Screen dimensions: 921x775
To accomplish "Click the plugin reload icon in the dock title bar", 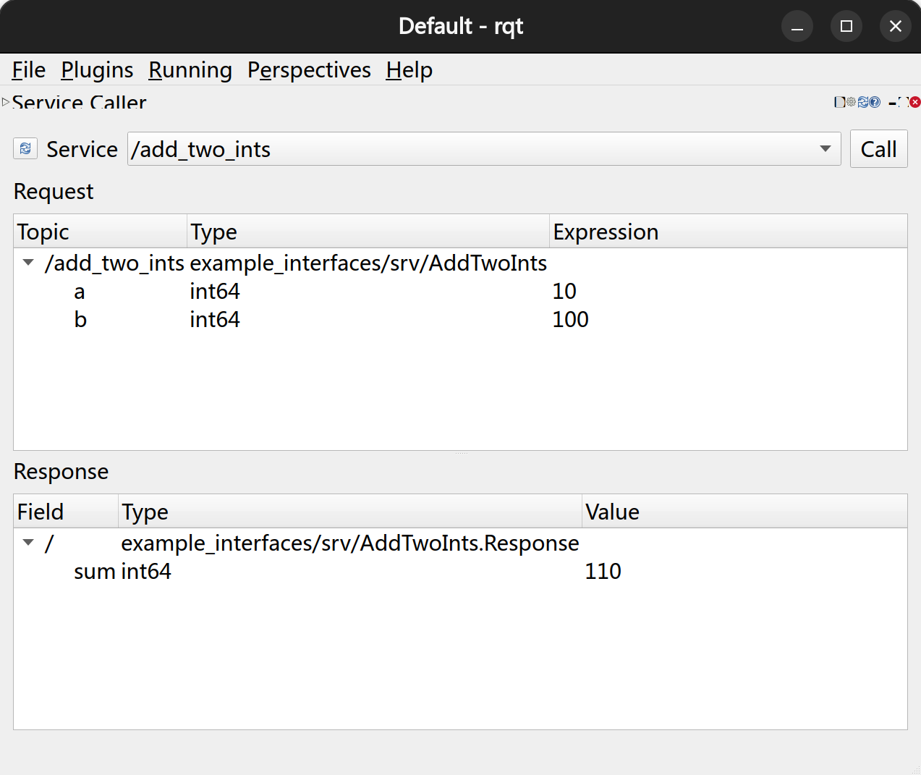I will 862,102.
